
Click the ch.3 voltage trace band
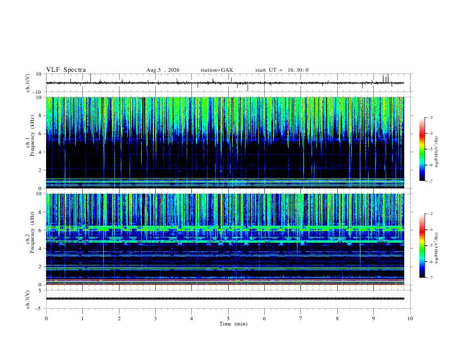click(x=225, y=299)
